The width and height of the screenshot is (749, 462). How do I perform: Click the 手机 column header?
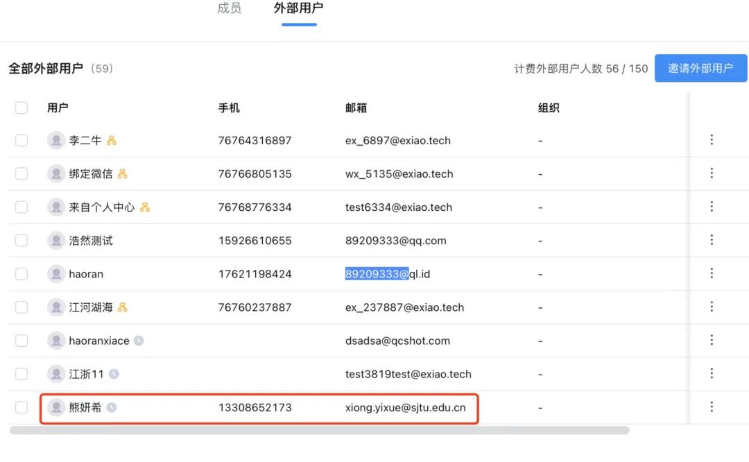[x=229, y=108]
